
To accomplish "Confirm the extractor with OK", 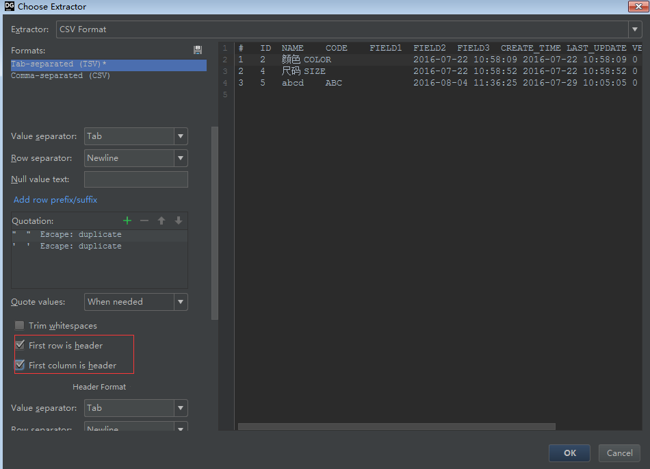I will click(x=569, y=453).
